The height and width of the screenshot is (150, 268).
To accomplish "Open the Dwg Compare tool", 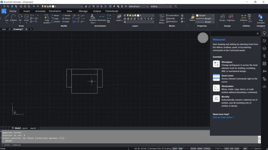I will [260, 19].
